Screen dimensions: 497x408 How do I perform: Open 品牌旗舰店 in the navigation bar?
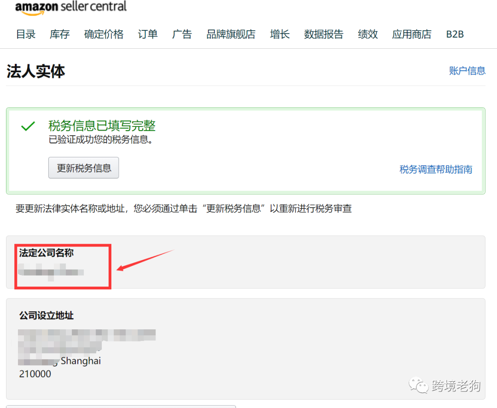click(x=231, y=34)
